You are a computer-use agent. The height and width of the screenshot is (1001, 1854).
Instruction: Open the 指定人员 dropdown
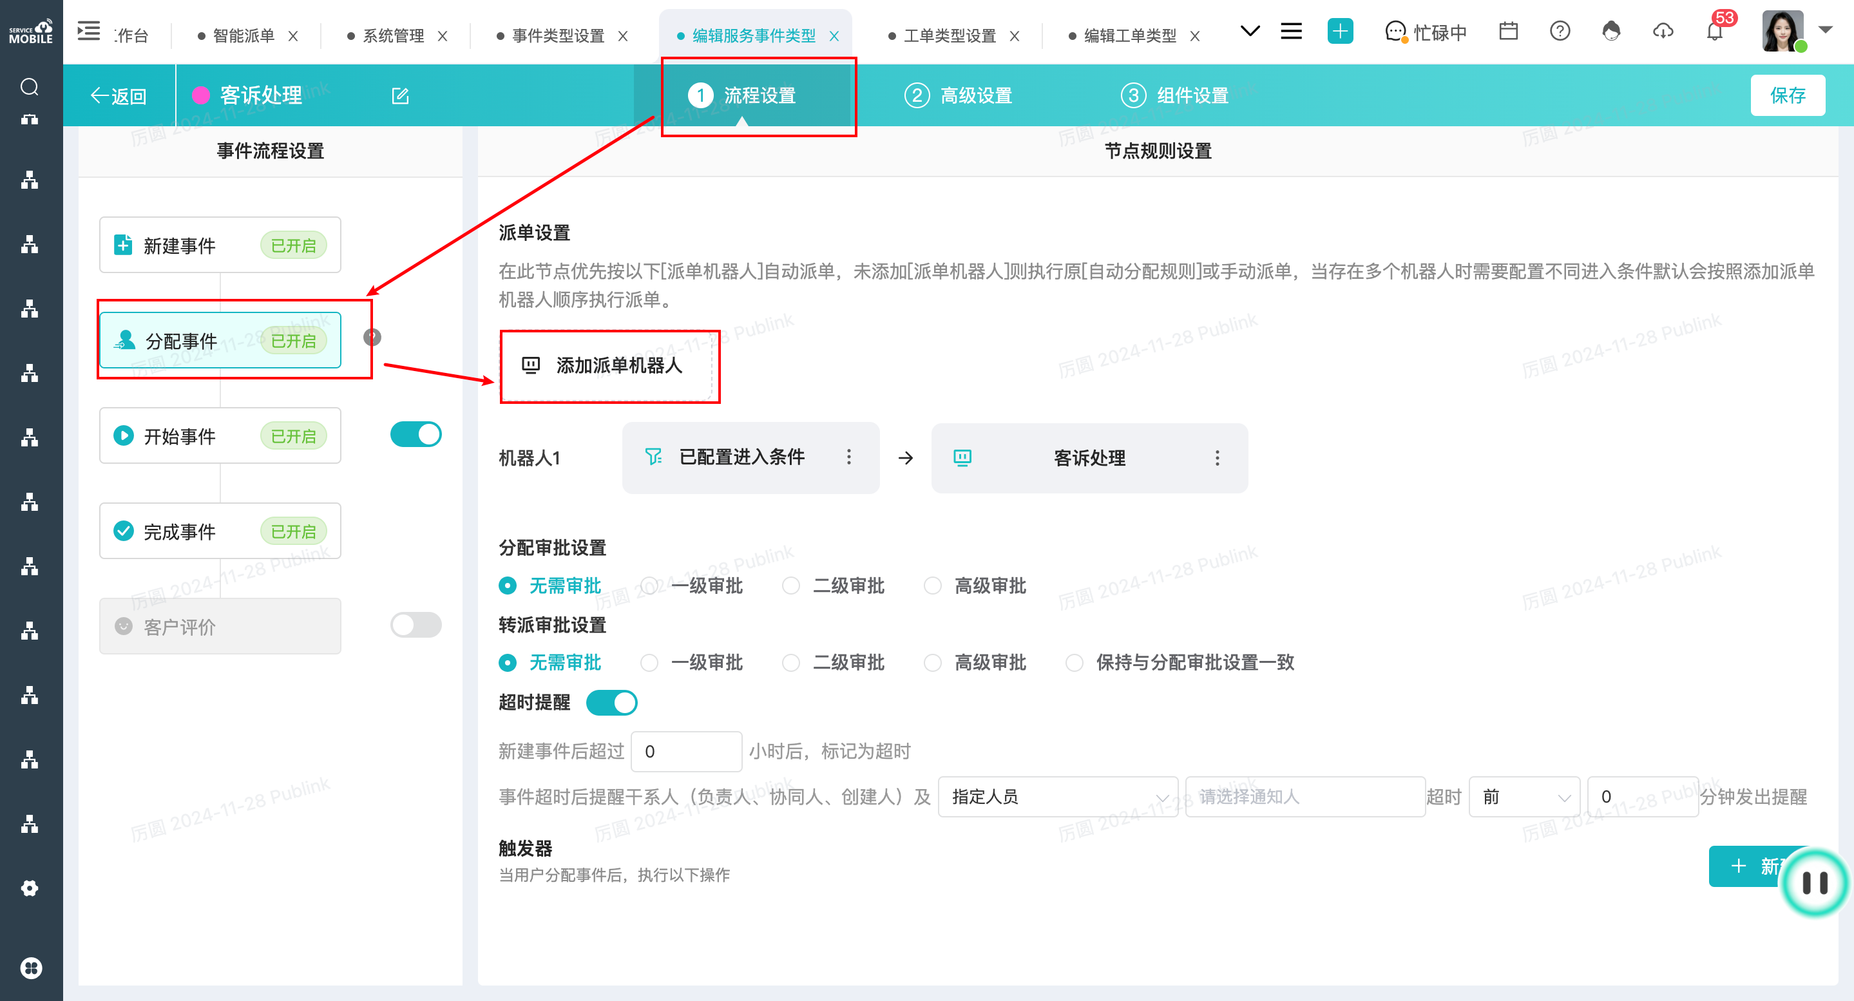tap(1058, 797)
